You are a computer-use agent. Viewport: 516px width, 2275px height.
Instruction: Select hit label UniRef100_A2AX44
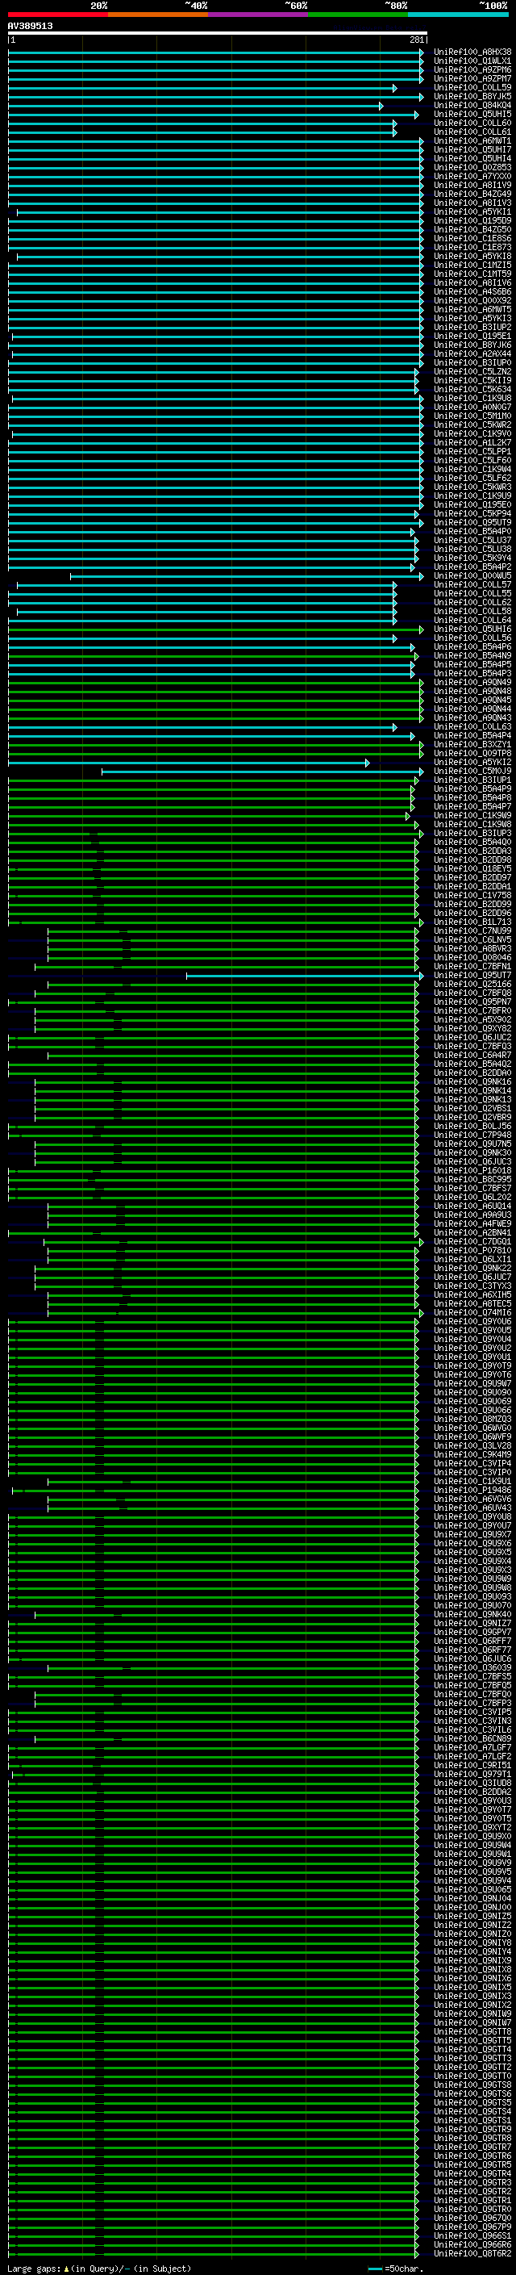(x=472, y=353)
